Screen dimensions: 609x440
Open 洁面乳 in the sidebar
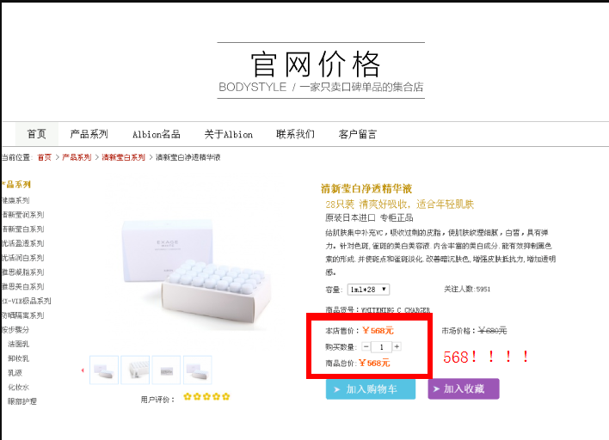[x=19, y=344]
